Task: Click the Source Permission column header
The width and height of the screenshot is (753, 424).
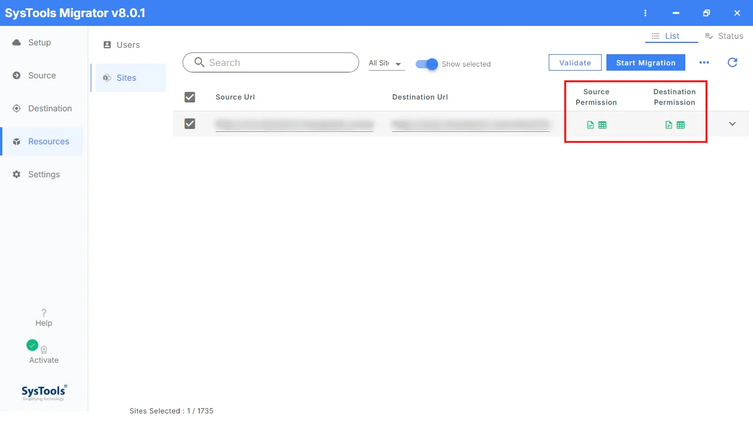Action: pyautogui.click(x=596, y=97)
